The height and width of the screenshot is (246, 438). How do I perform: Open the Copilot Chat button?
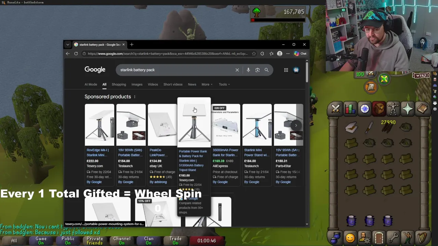click(x=300, y=54)
